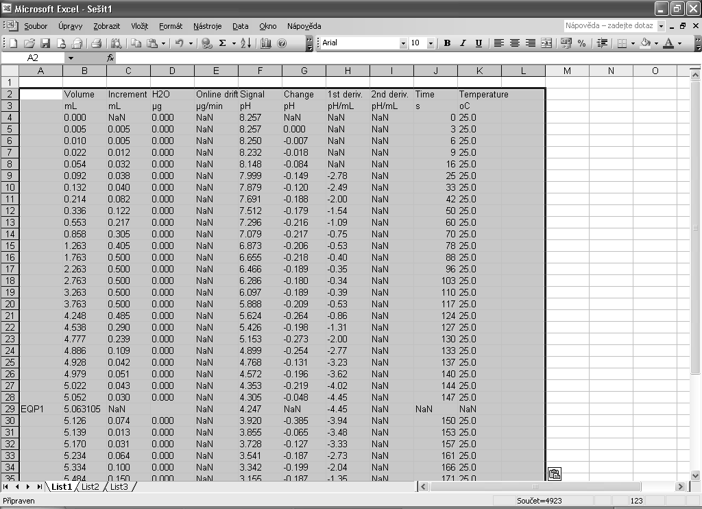Click the Open file folder icon
702x509 pixels.
click(x=29, y=43)
